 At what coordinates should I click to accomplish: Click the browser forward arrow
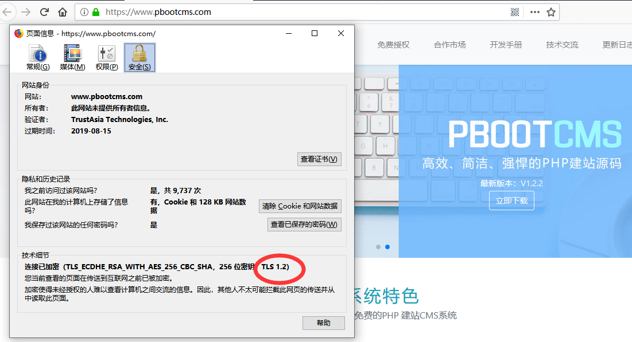click(x=26, y=12)
